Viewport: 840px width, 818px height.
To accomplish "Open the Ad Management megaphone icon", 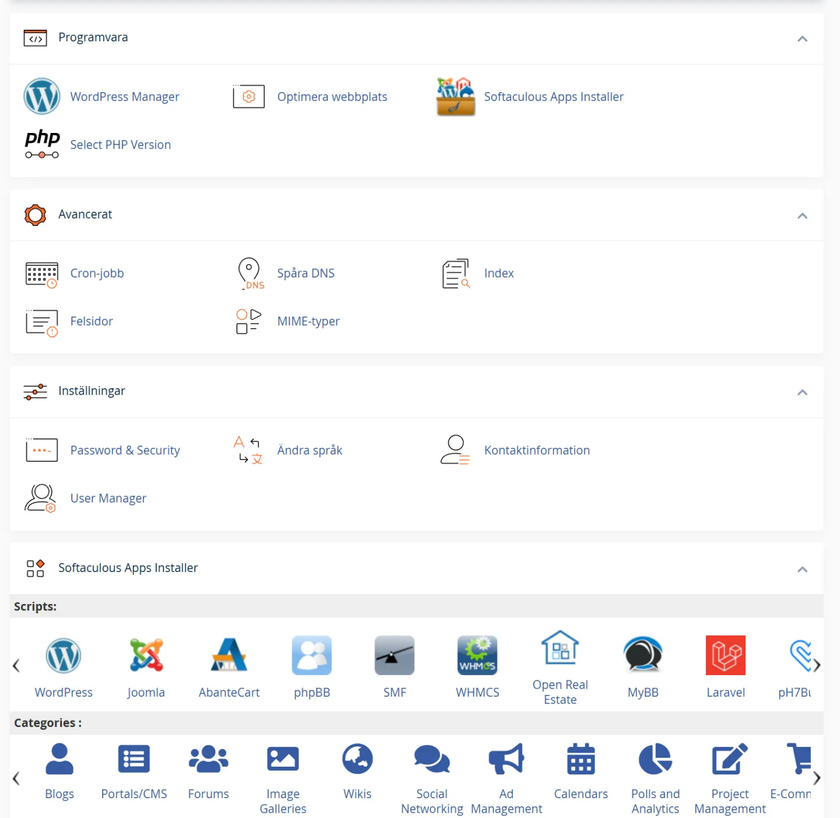I will [506, 759].
